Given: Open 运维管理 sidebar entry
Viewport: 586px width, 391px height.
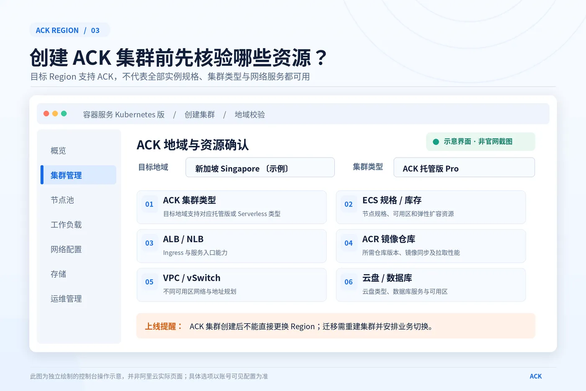Looking at the screenshot, I should coord(66,299).
